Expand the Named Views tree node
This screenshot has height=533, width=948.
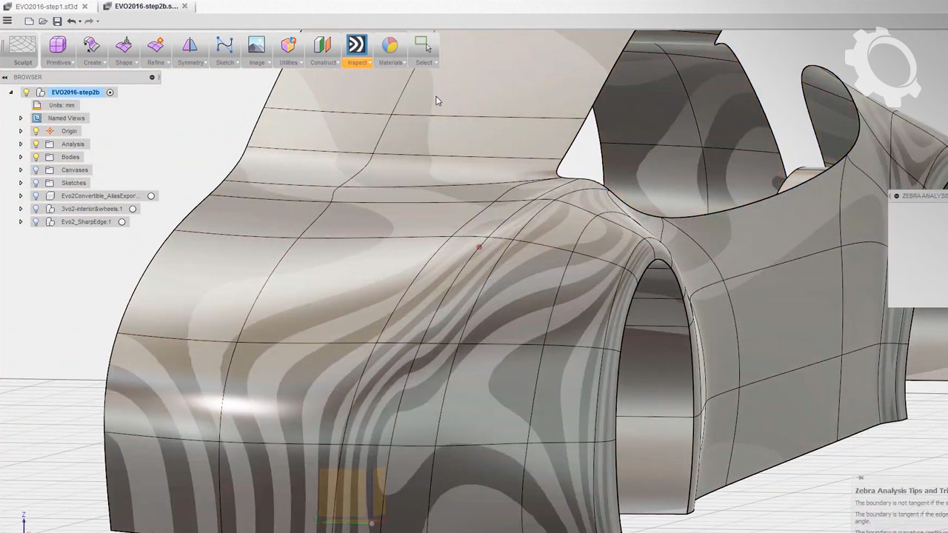(21, 118)
